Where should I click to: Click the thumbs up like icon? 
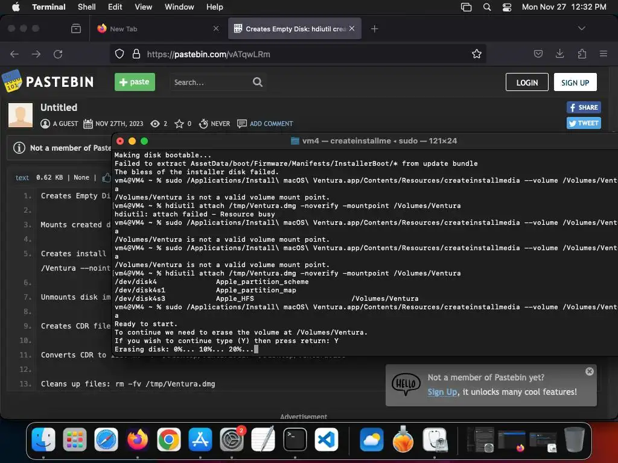click(x=106, y=178)
